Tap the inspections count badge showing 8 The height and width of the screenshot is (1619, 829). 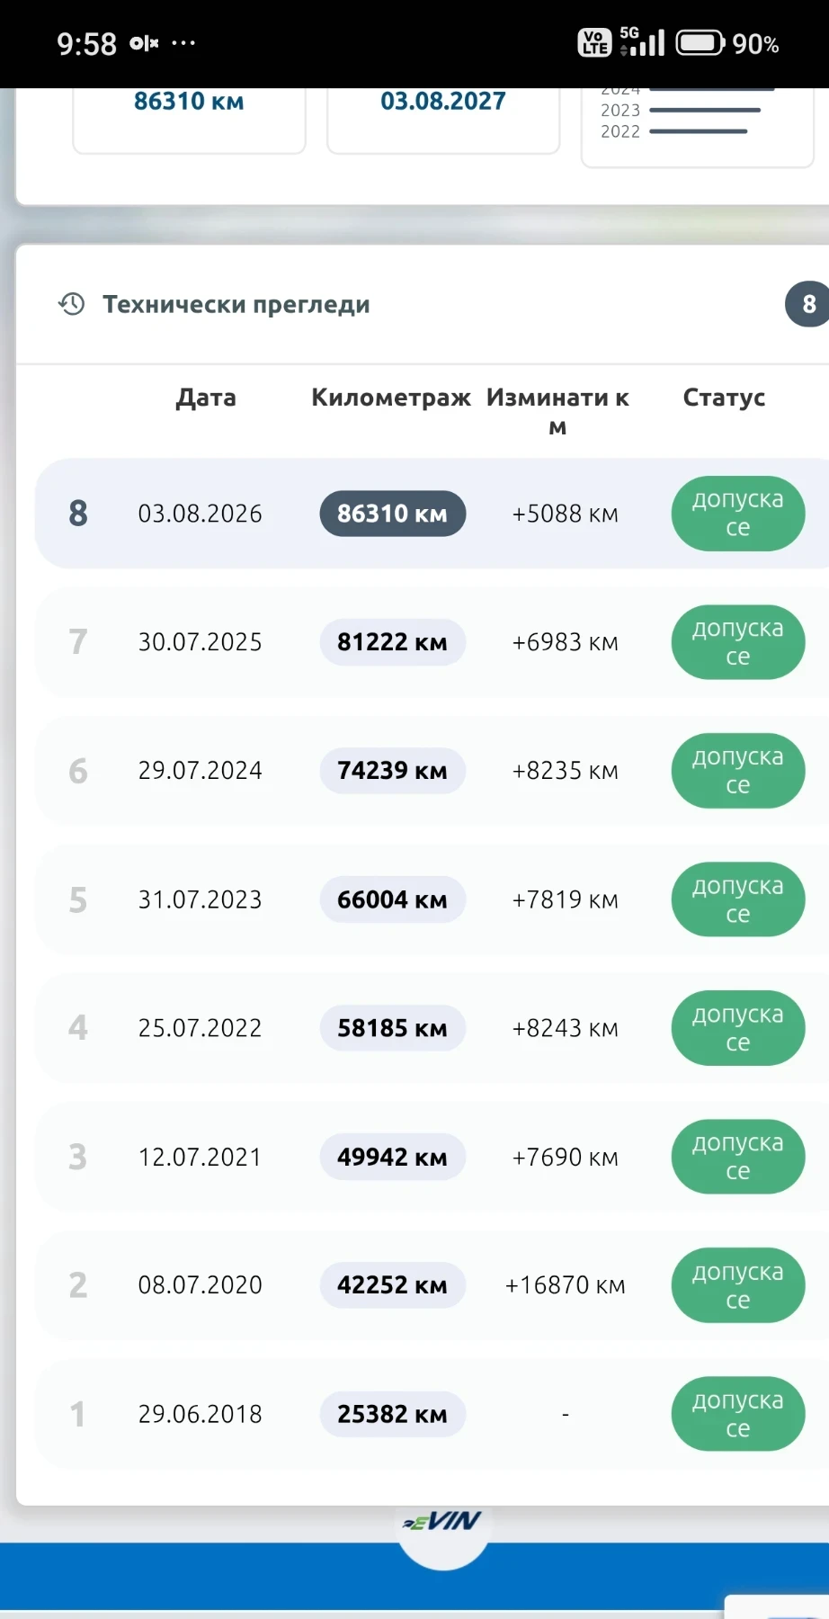807,304
